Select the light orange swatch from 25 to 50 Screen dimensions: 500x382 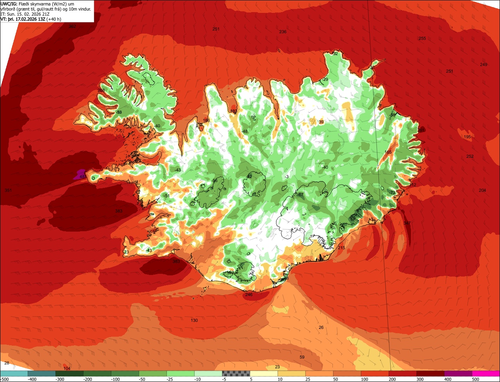click(319, 373)
